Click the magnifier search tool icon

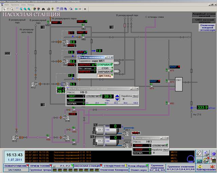click(12, 9)
